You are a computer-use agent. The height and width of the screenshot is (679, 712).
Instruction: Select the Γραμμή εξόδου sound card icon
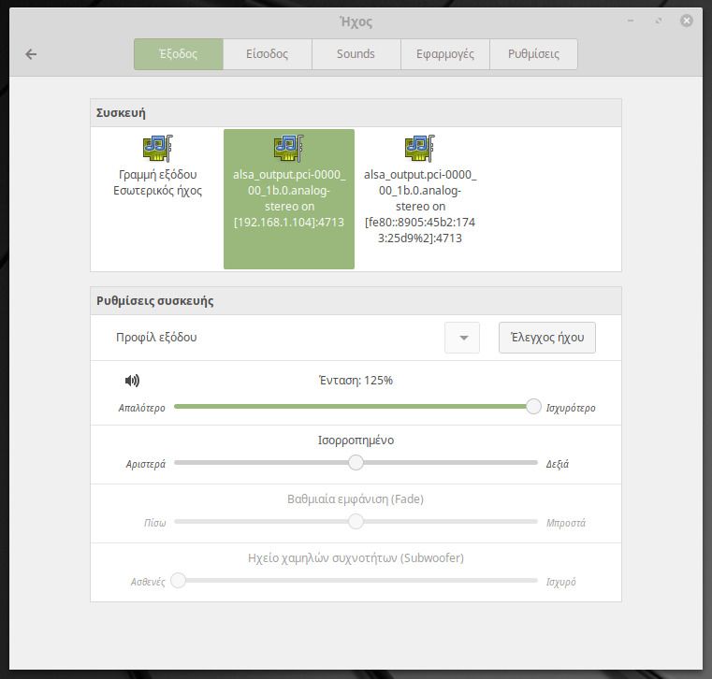(157, 148)
